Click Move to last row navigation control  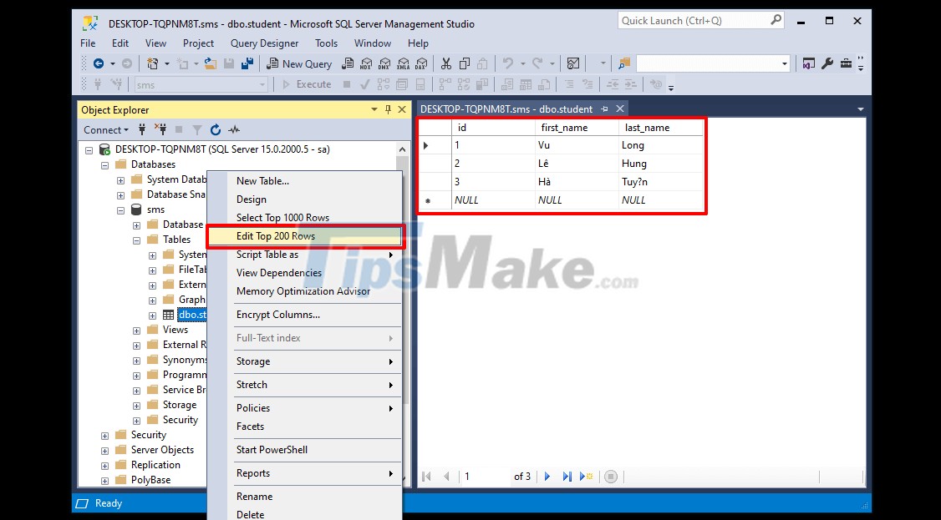[x=567, y=476]
